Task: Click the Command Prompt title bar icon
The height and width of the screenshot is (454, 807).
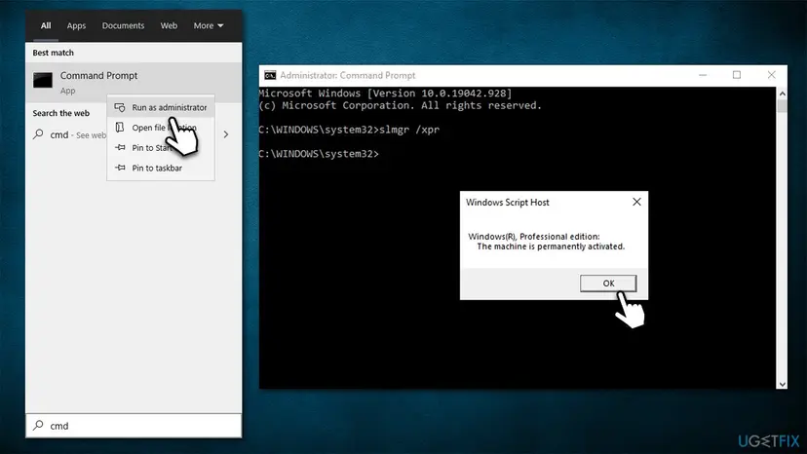Action: 270,75
